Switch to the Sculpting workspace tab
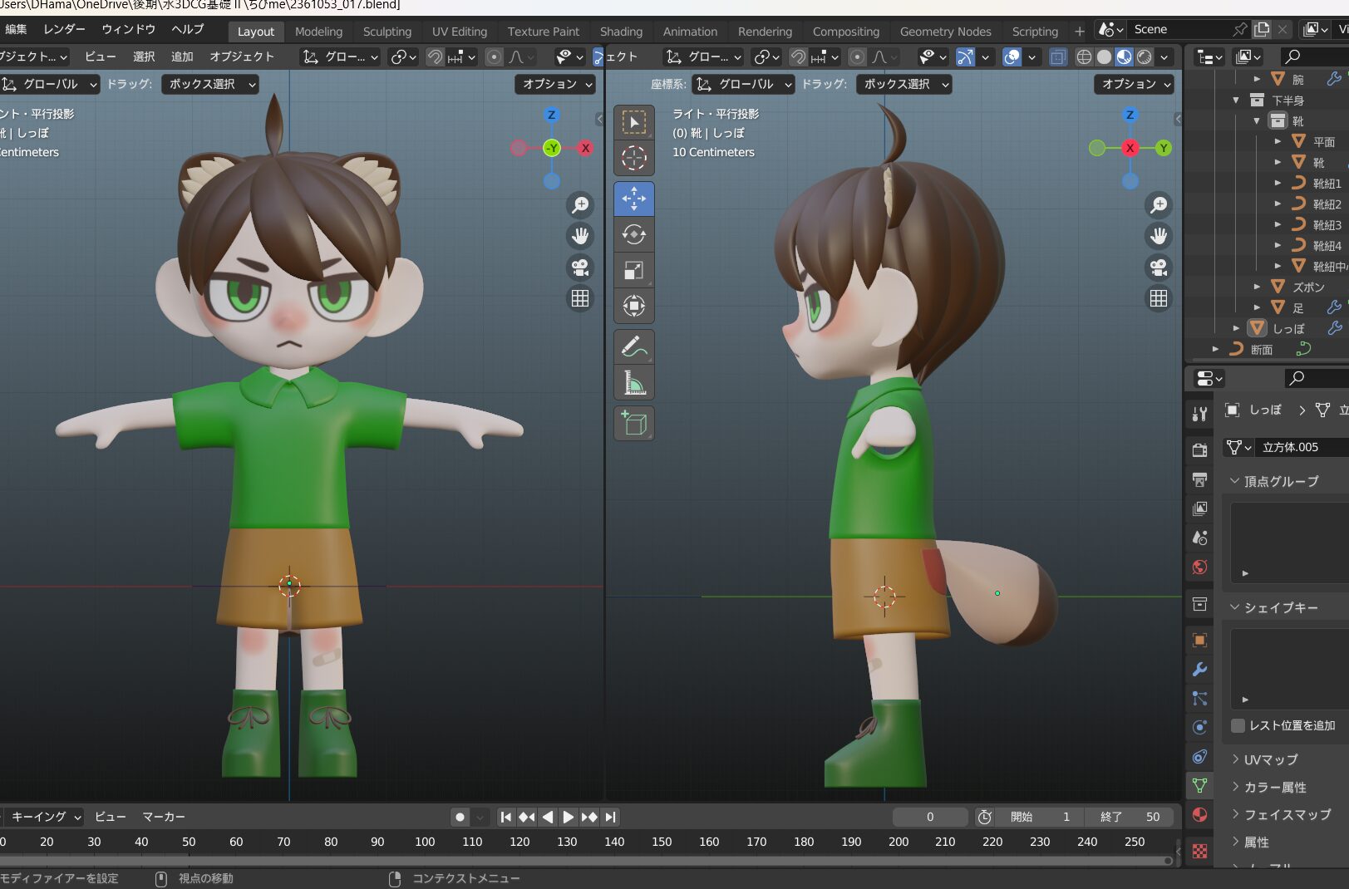 point(386,32)
